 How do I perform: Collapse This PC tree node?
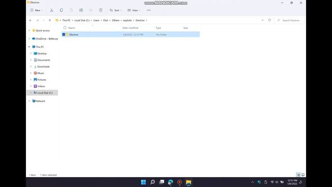29,47
